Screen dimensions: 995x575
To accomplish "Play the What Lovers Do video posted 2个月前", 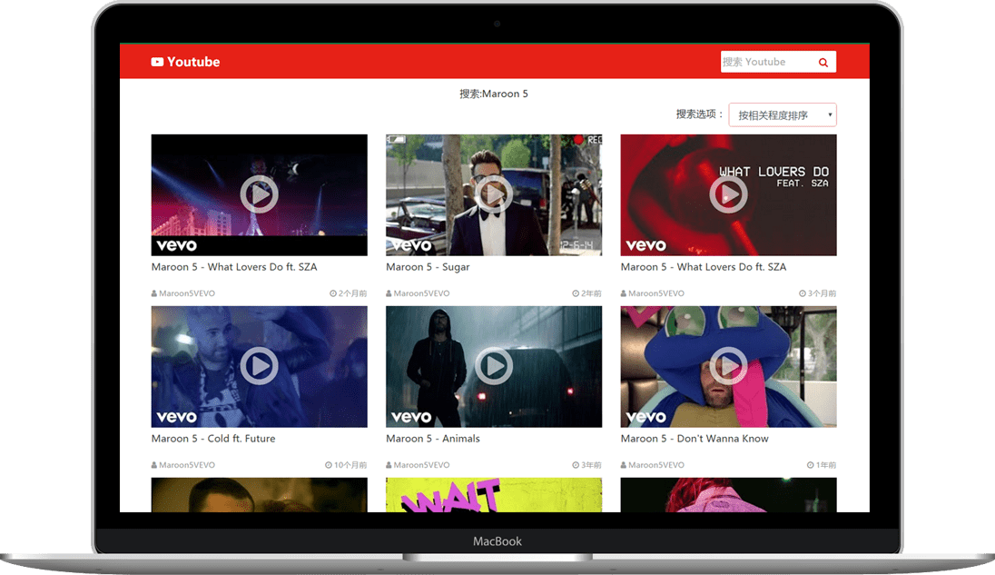I will pos(259,194).
